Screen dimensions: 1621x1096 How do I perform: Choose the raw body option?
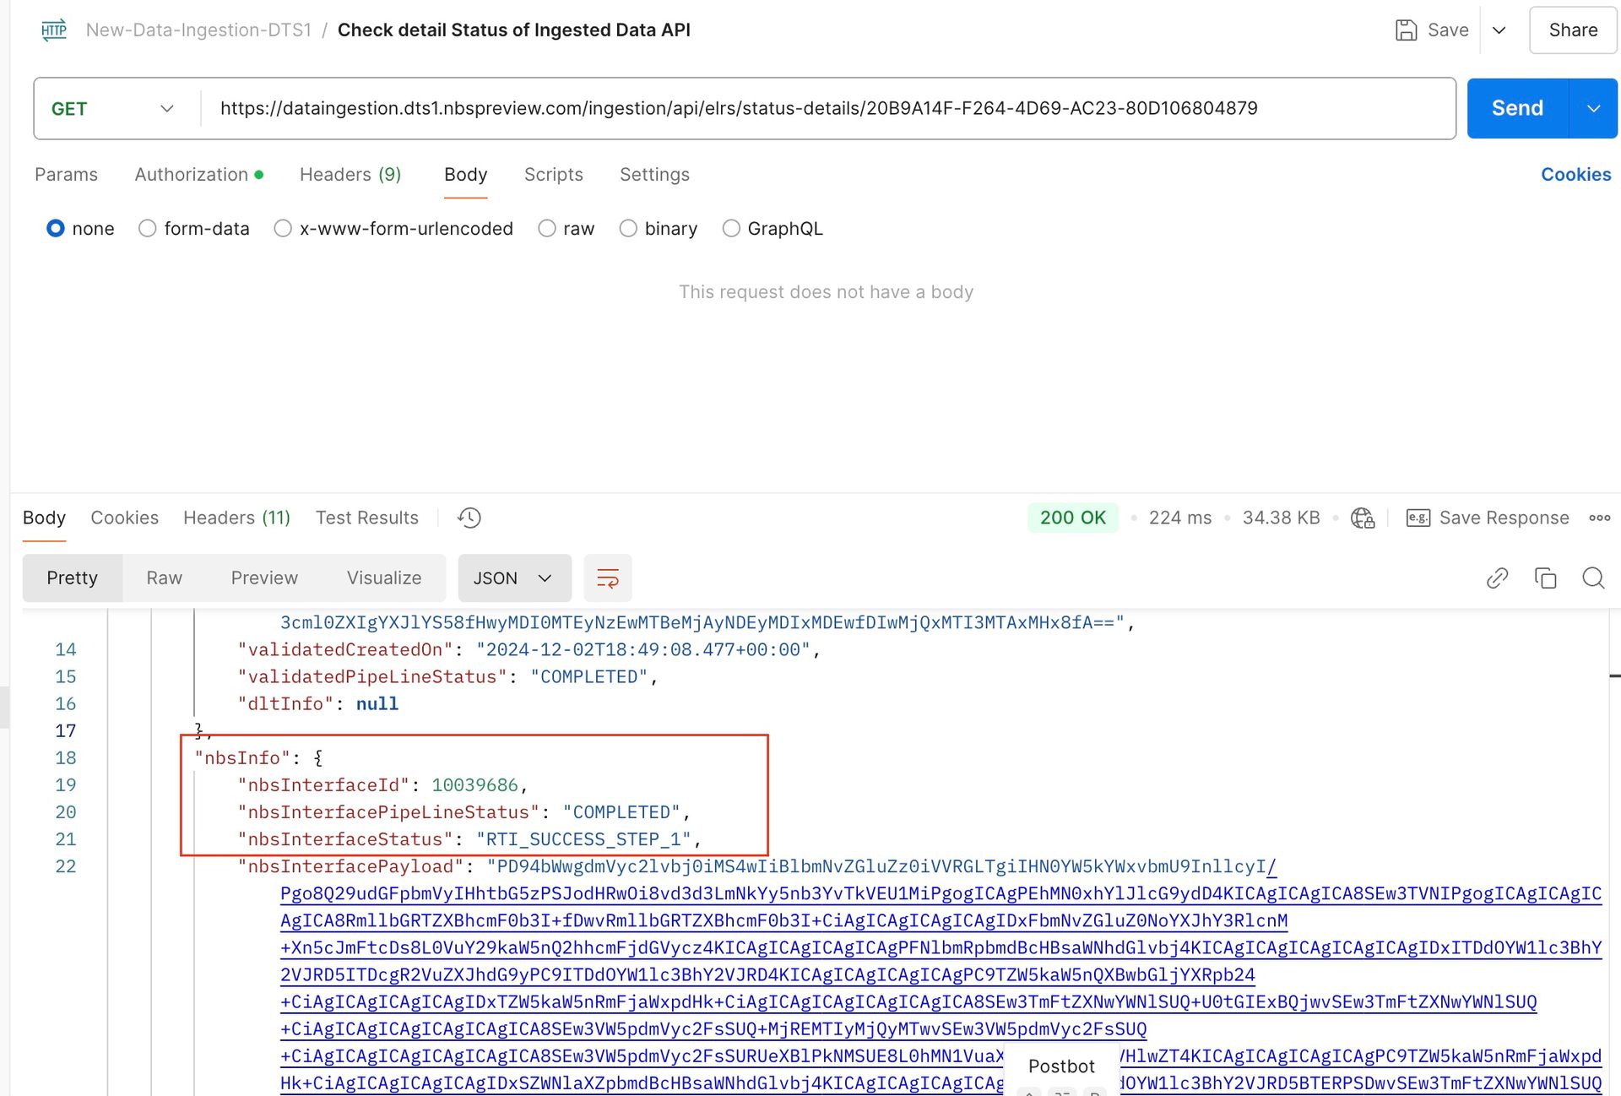pos(547,229)
